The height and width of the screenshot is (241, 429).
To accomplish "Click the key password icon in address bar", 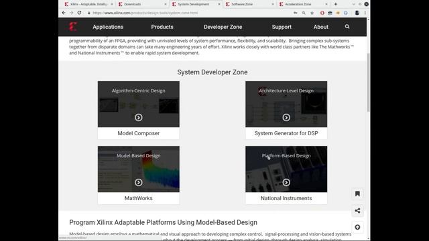I will tap(296, 13).
